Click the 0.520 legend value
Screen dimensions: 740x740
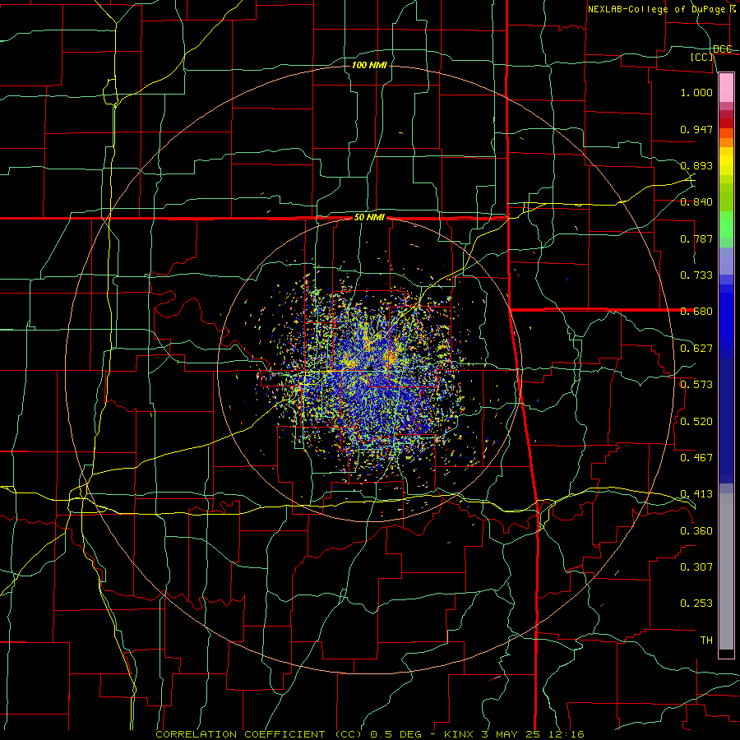coord(696,422)
